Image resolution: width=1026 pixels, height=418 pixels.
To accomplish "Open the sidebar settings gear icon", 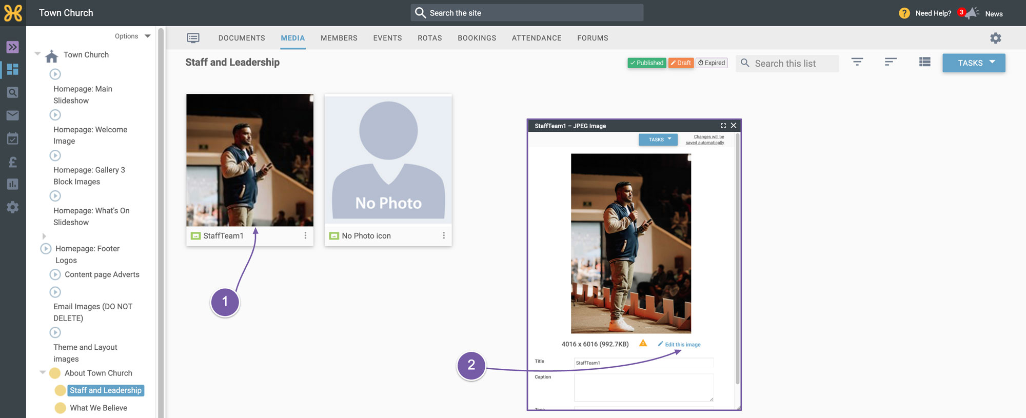I will point(13,207).
